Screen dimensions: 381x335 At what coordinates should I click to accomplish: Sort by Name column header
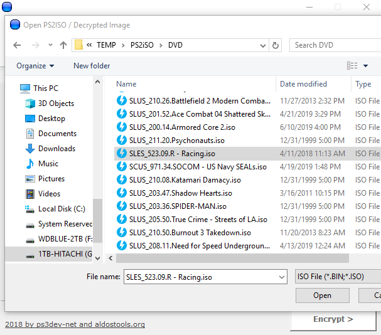coord(126,84)
